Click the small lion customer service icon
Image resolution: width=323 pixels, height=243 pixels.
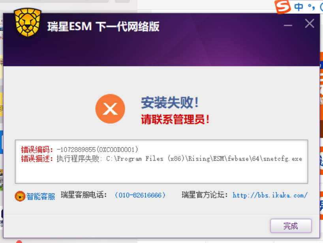[20, 196]
